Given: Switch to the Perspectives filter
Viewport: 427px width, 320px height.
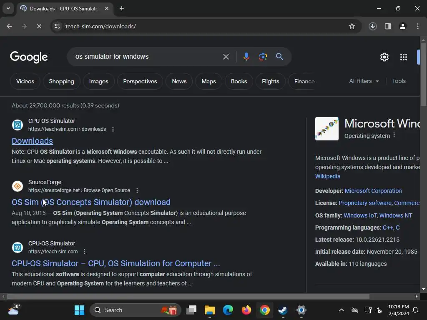Looking at the screenshot, I should click(x=140, y=81).
